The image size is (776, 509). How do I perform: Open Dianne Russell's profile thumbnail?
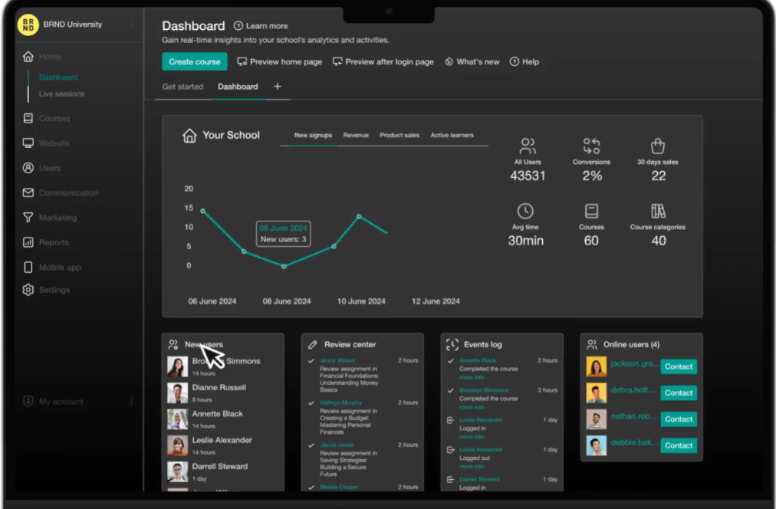(x=177, y=392)
